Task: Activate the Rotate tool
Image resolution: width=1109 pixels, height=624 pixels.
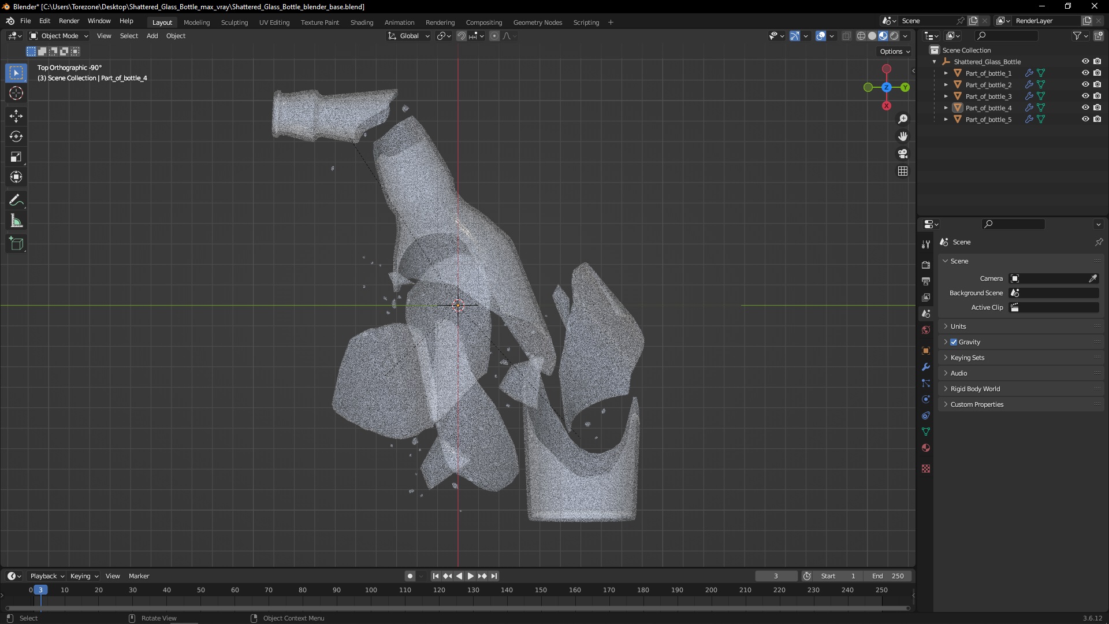Action: [16, 136]
